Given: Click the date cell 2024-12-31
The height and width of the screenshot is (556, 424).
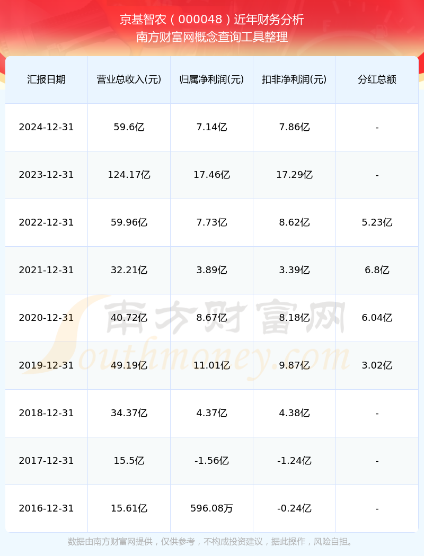Looking at the screenshot, I should pyautogui.click(x=47, y=127).
